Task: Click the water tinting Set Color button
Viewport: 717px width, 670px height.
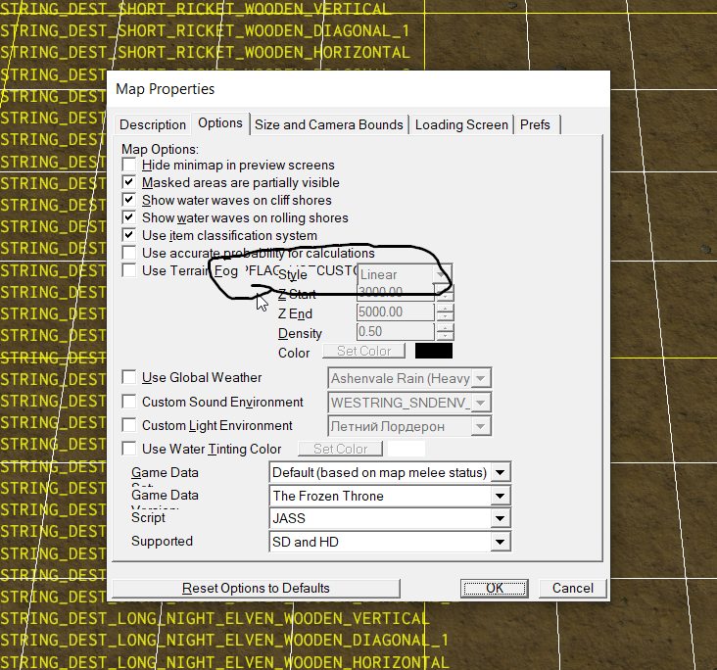Action: point(340,449)
